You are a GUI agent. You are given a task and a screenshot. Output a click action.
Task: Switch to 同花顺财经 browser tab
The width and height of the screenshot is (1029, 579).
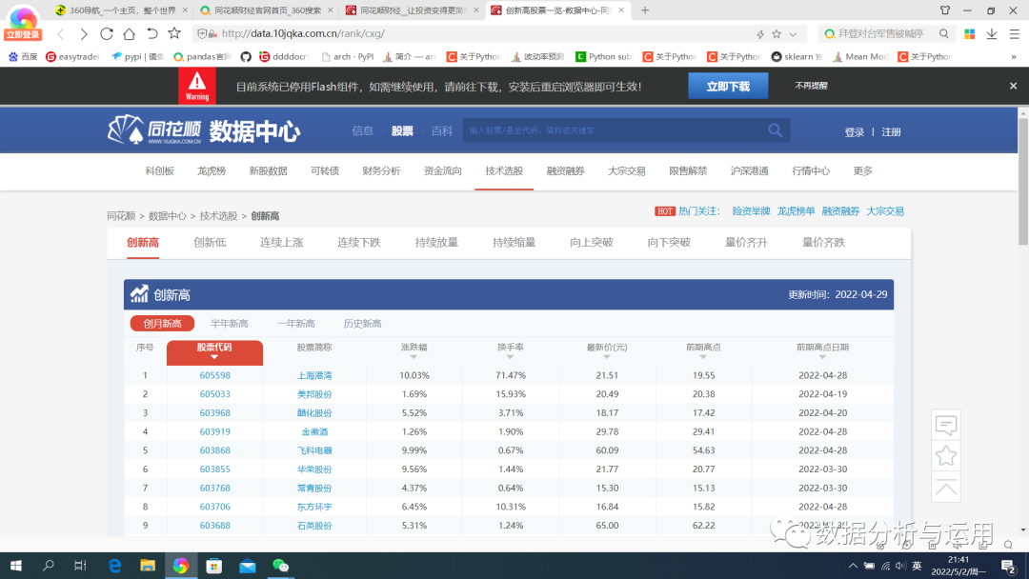pyautogui.click(x=413, y=10)
